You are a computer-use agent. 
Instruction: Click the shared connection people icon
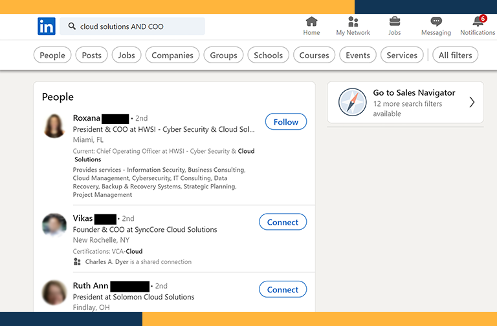click(77, 261)
